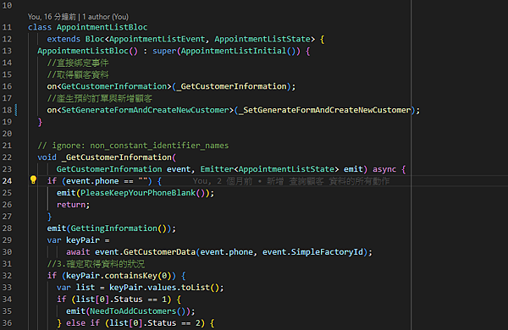Click the lightbulb quick-fix icon on line 24
Image resolution: width=508 pixels, height=330 pixels.
pyautogui.click(x=33, y=179)
